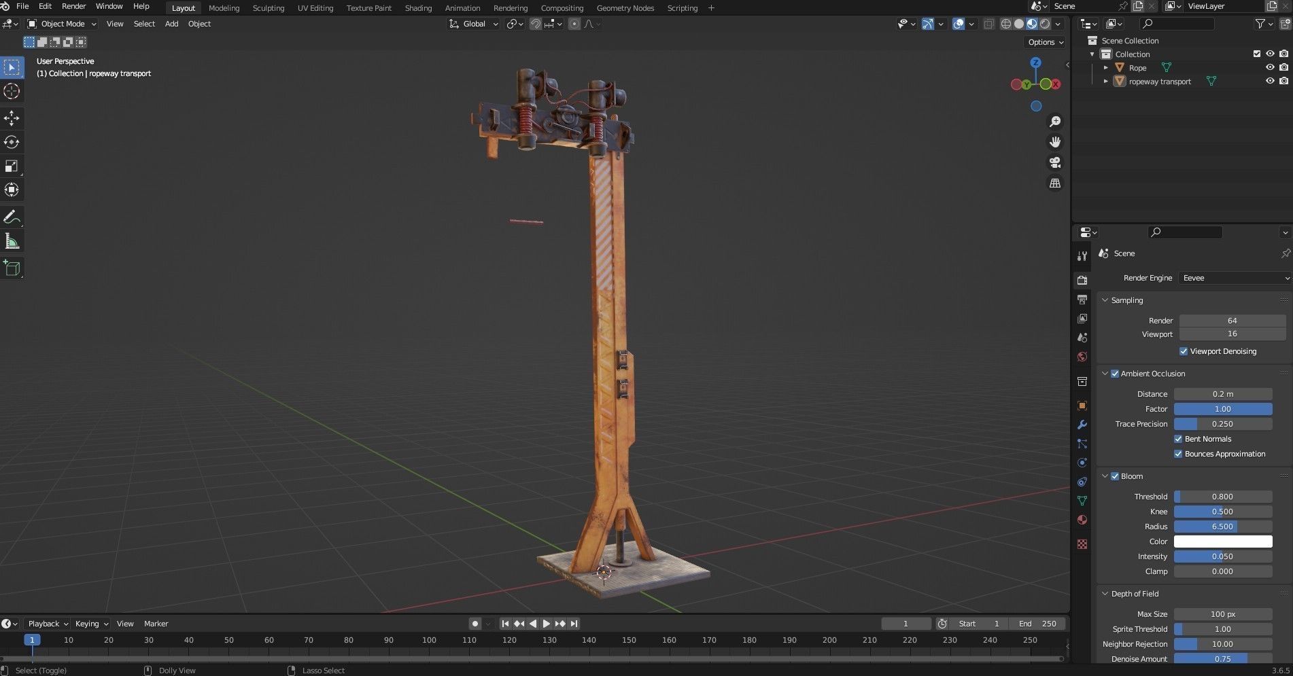Open the Playback dropdown in timeline
Screen dimensions: 1293x676
pyautogui.click(x=48, y=624)
